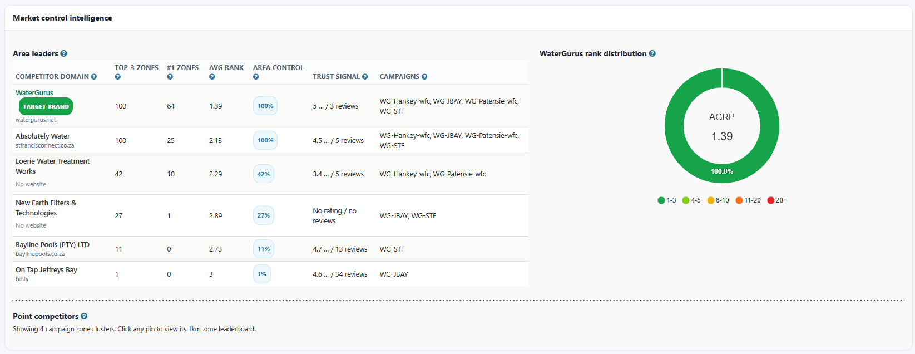Click the "4.5 ... / 5 reviews" trust signal
Screen dimensions: 915x354
338,140
